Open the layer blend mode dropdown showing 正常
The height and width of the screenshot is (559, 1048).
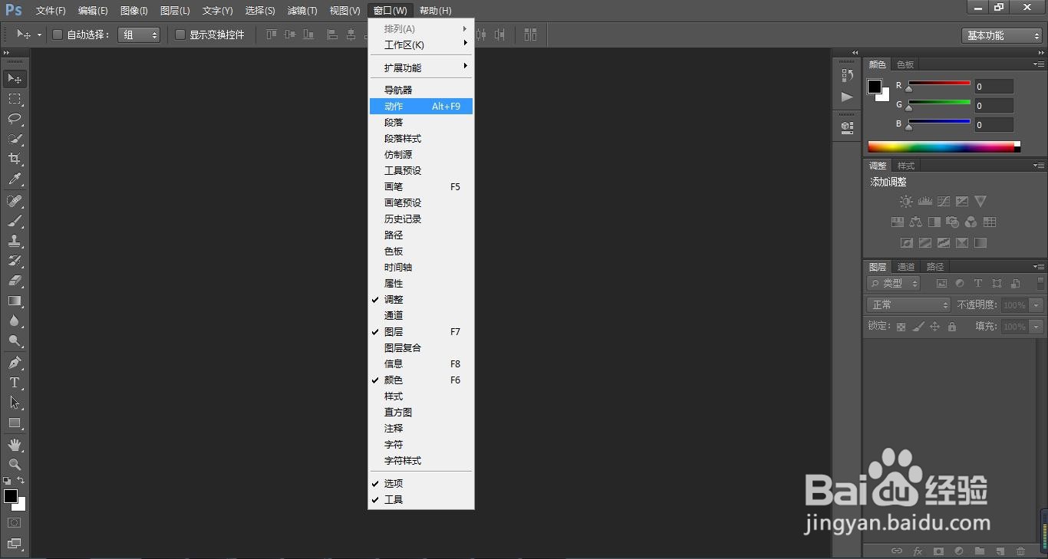pos(908,304)
